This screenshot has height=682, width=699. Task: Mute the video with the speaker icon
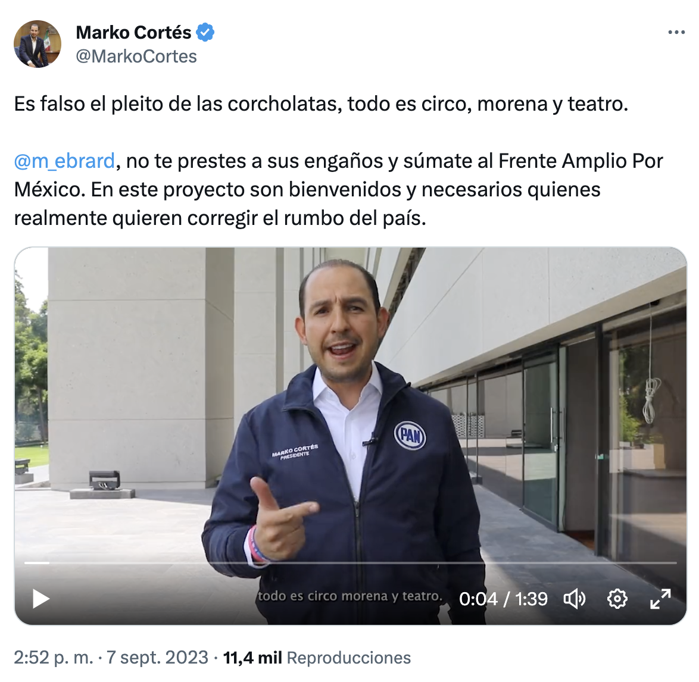tap(575, 599)
